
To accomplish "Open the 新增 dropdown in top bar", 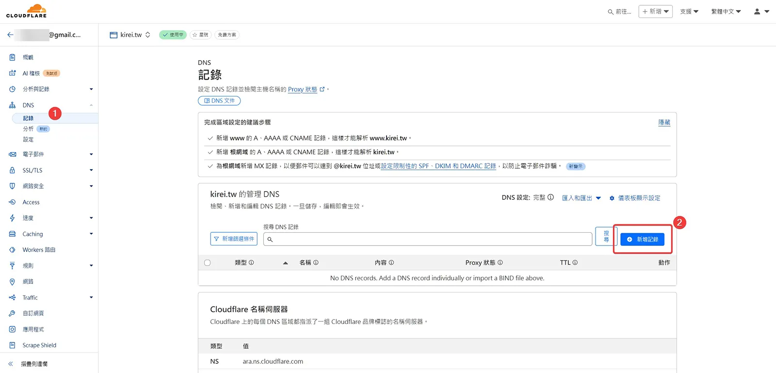I will pyautogui.click(x=655, y=11).
